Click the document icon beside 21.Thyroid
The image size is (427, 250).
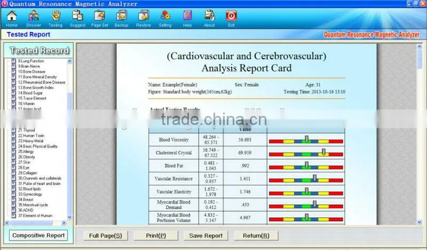tap(14, 130)
